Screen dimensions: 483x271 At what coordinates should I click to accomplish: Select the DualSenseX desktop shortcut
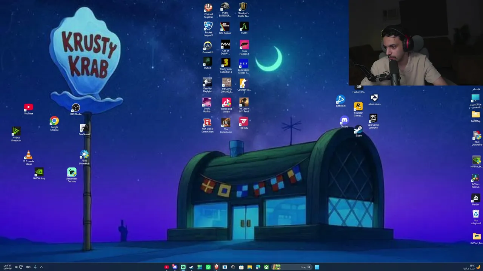click(85, 130)
